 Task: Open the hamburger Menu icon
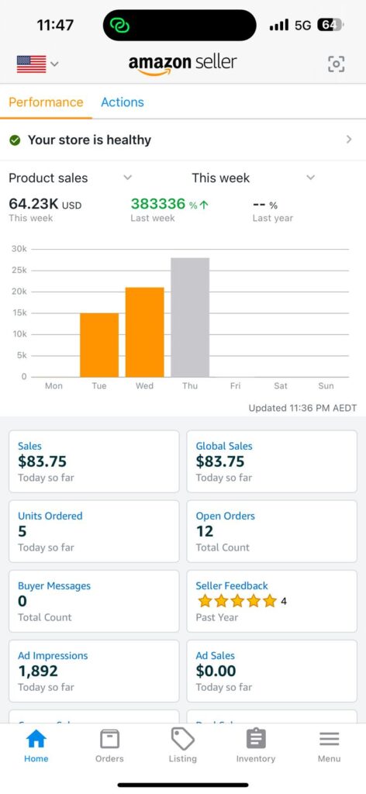[x=329, y=739]
